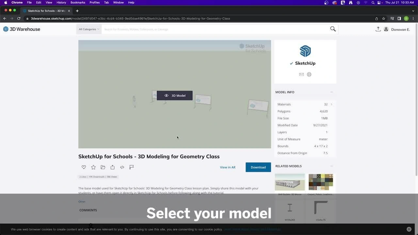Screen dimensions: 418x235
Task: Open the Apple menu
Action: pyautogui.click(x=6, y=2)
